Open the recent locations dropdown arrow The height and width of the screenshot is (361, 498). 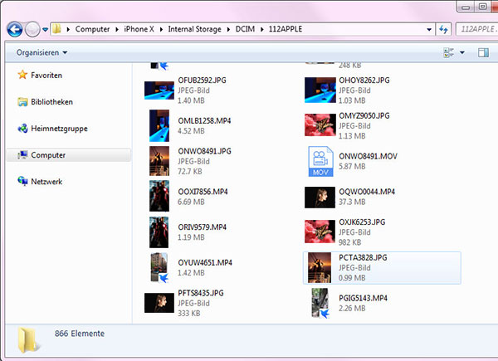tap(45, 30)
